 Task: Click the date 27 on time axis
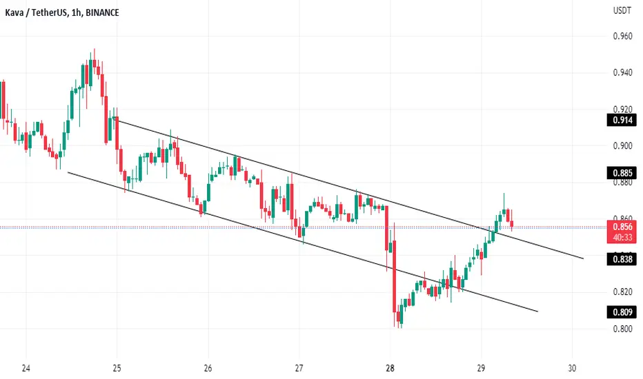(x=299, y=368)
